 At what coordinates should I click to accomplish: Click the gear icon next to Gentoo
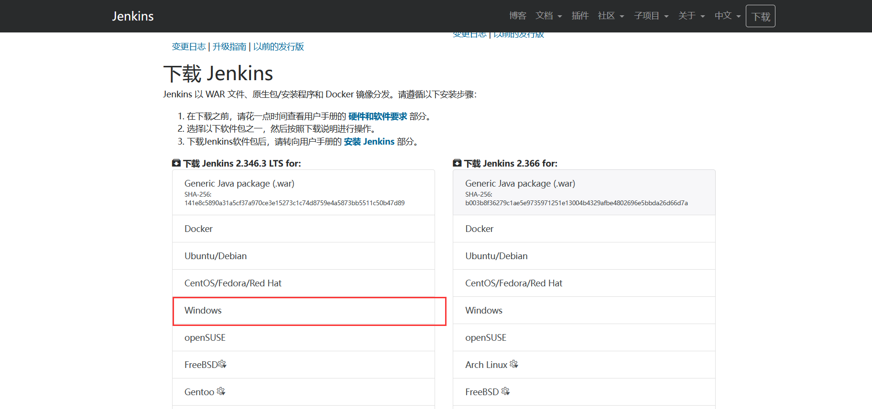[221, 391]
